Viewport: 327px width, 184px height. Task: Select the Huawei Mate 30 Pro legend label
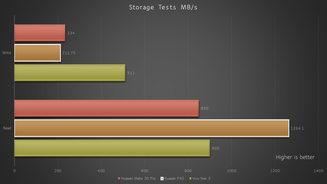138,179
